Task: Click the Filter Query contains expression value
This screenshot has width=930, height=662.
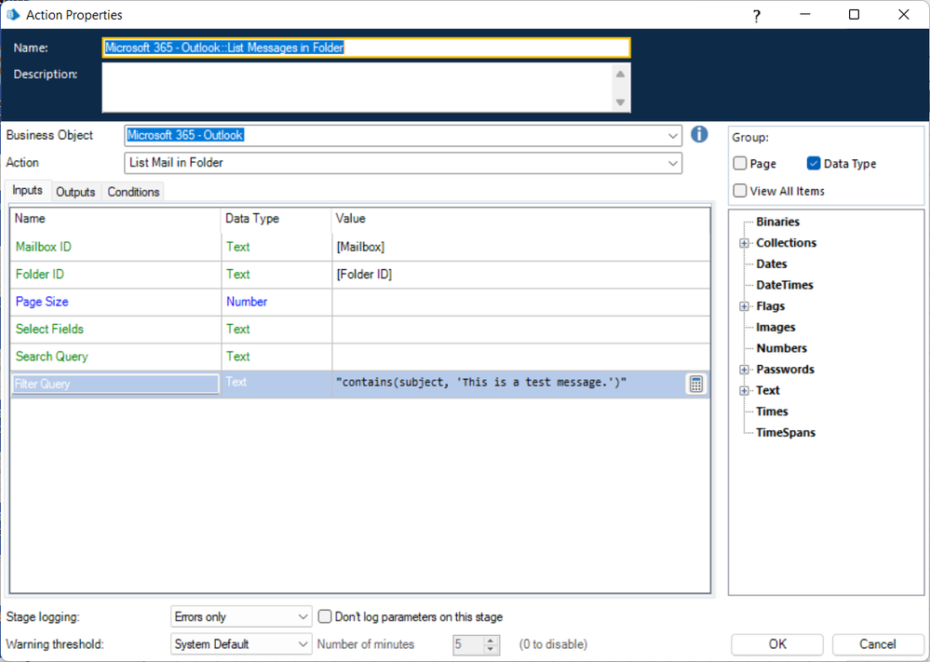Action: (x=481, y=383)
